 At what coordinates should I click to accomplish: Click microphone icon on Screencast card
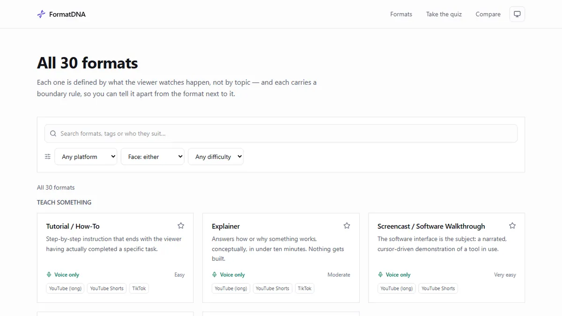380,275
